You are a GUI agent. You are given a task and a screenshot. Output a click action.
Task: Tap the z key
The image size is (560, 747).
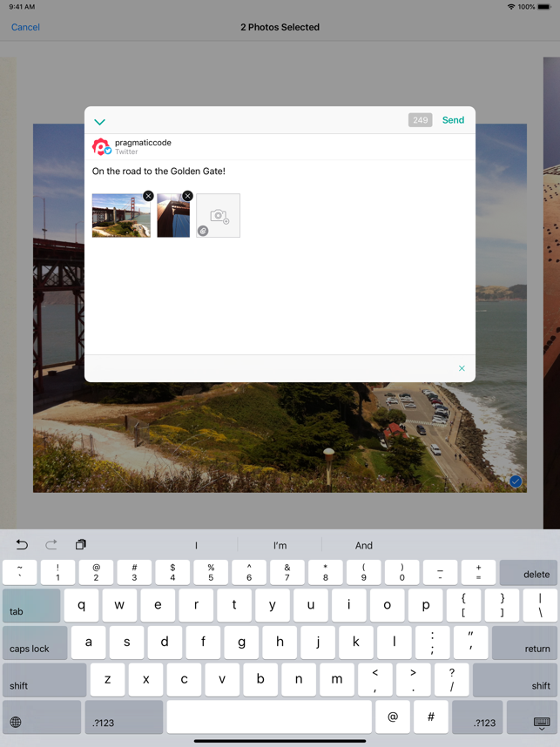(108, 680)
